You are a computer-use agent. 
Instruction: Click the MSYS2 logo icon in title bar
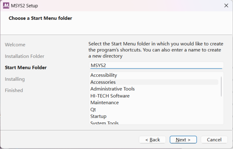[6, 6]
